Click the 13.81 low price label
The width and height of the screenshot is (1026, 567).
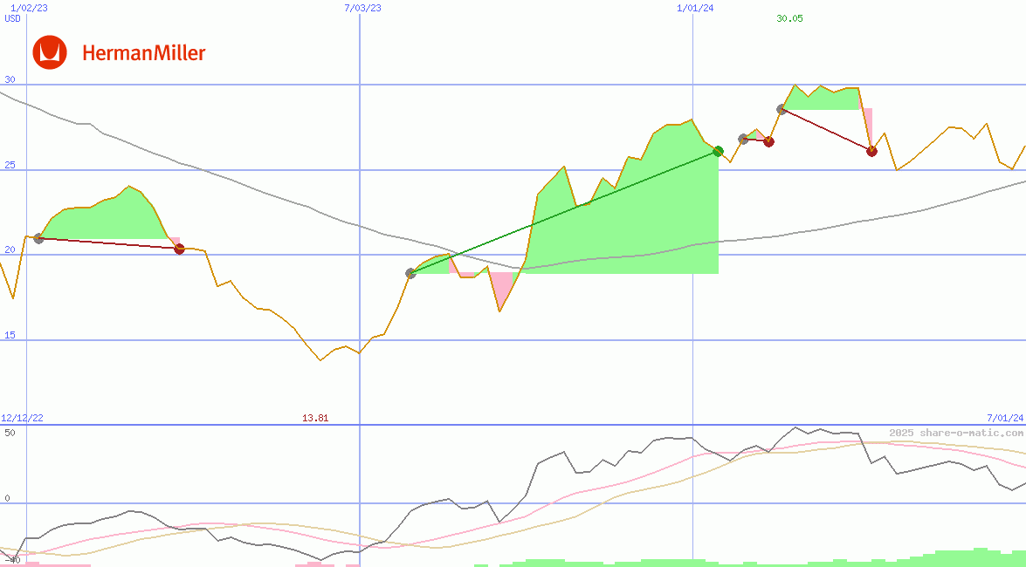[315, 418]
